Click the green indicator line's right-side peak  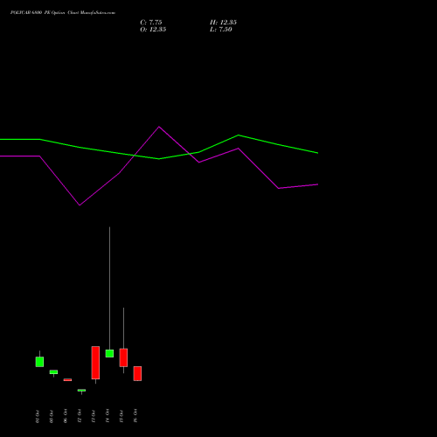click(239, 135)
